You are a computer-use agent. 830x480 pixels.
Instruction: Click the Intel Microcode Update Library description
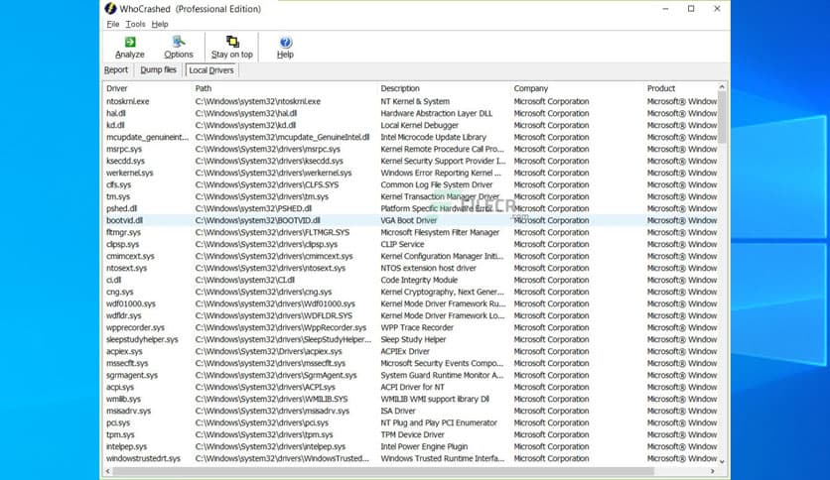(x=433, y=137)
